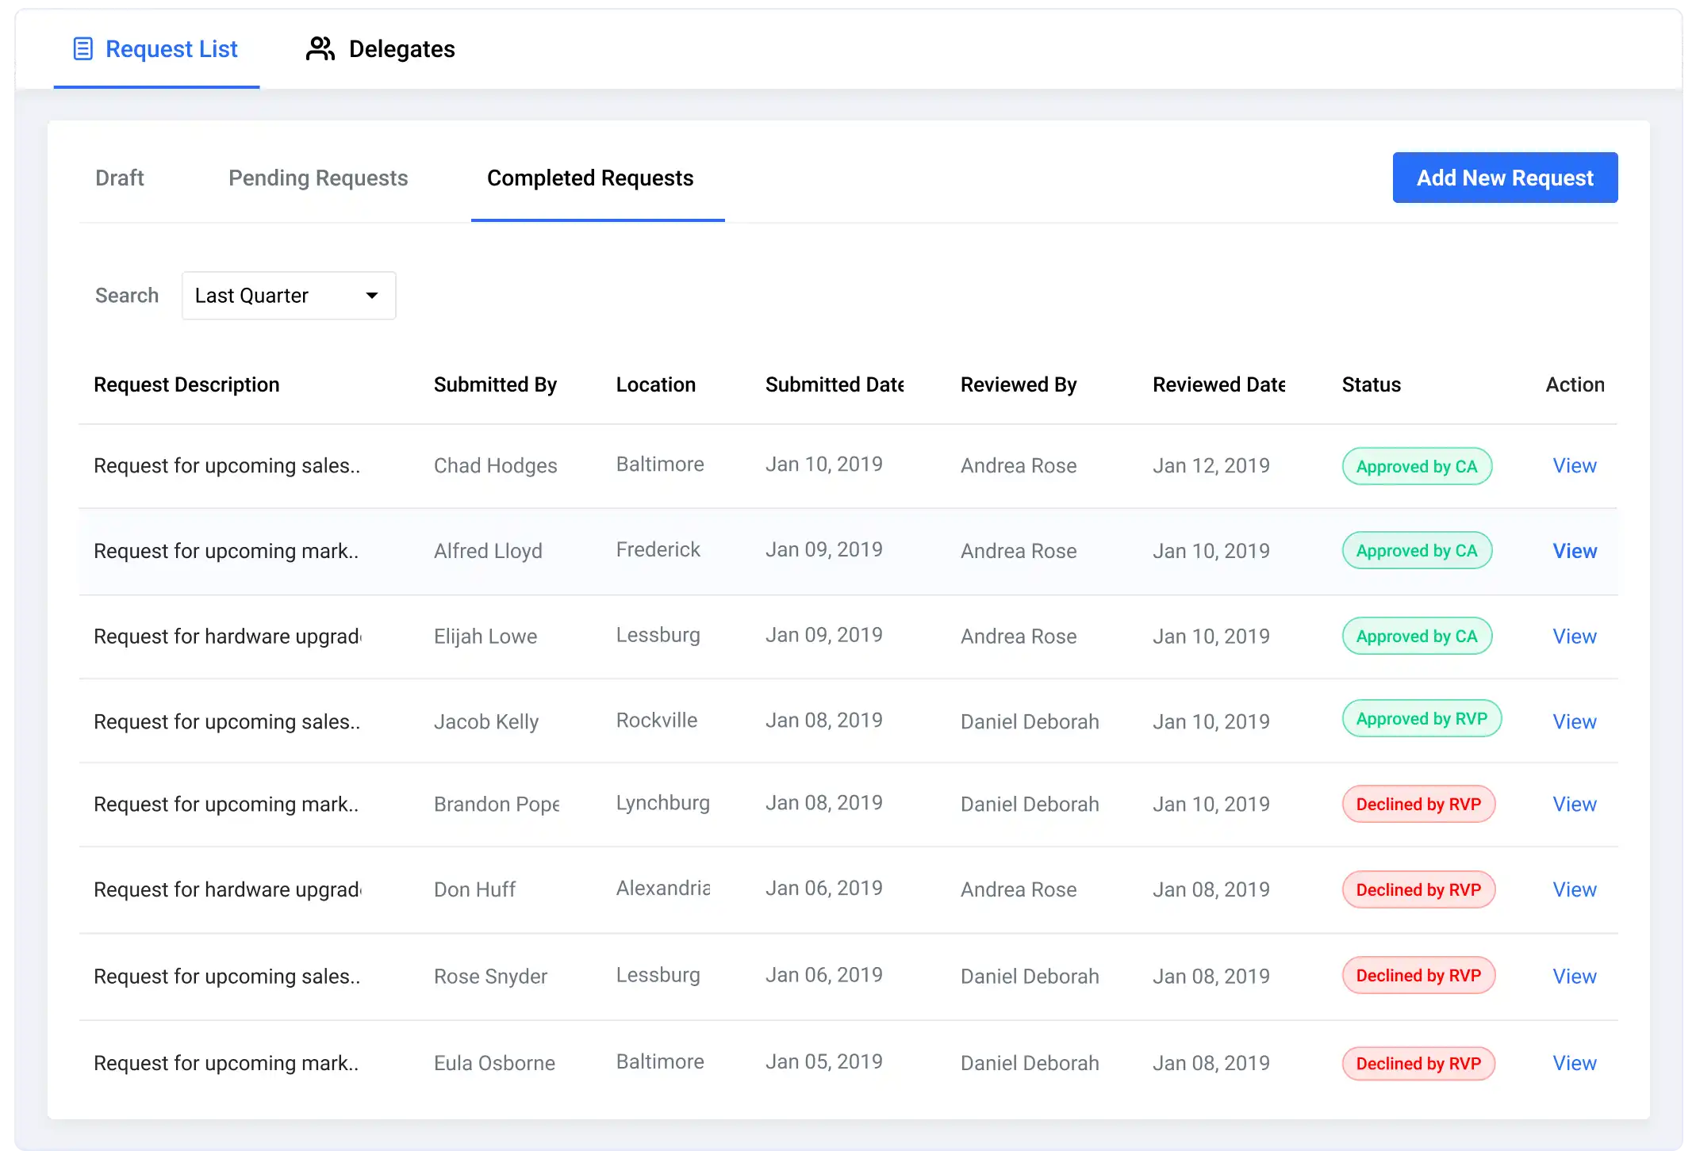1696x1151 pixels.
Task: Open the Request List tab
Action: (156, 49)
